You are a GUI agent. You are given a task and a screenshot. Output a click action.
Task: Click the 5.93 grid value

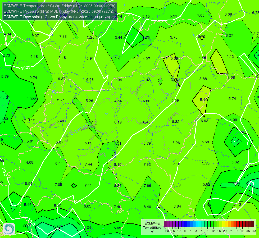click(x=206, y=163)
